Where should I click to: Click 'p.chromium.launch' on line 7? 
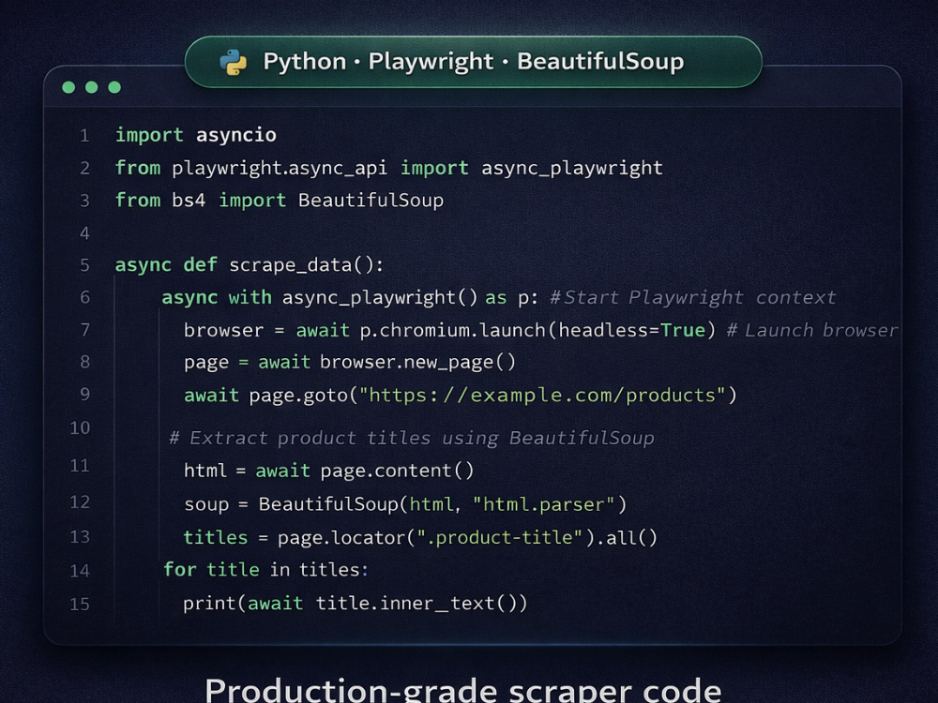[452, 330]
